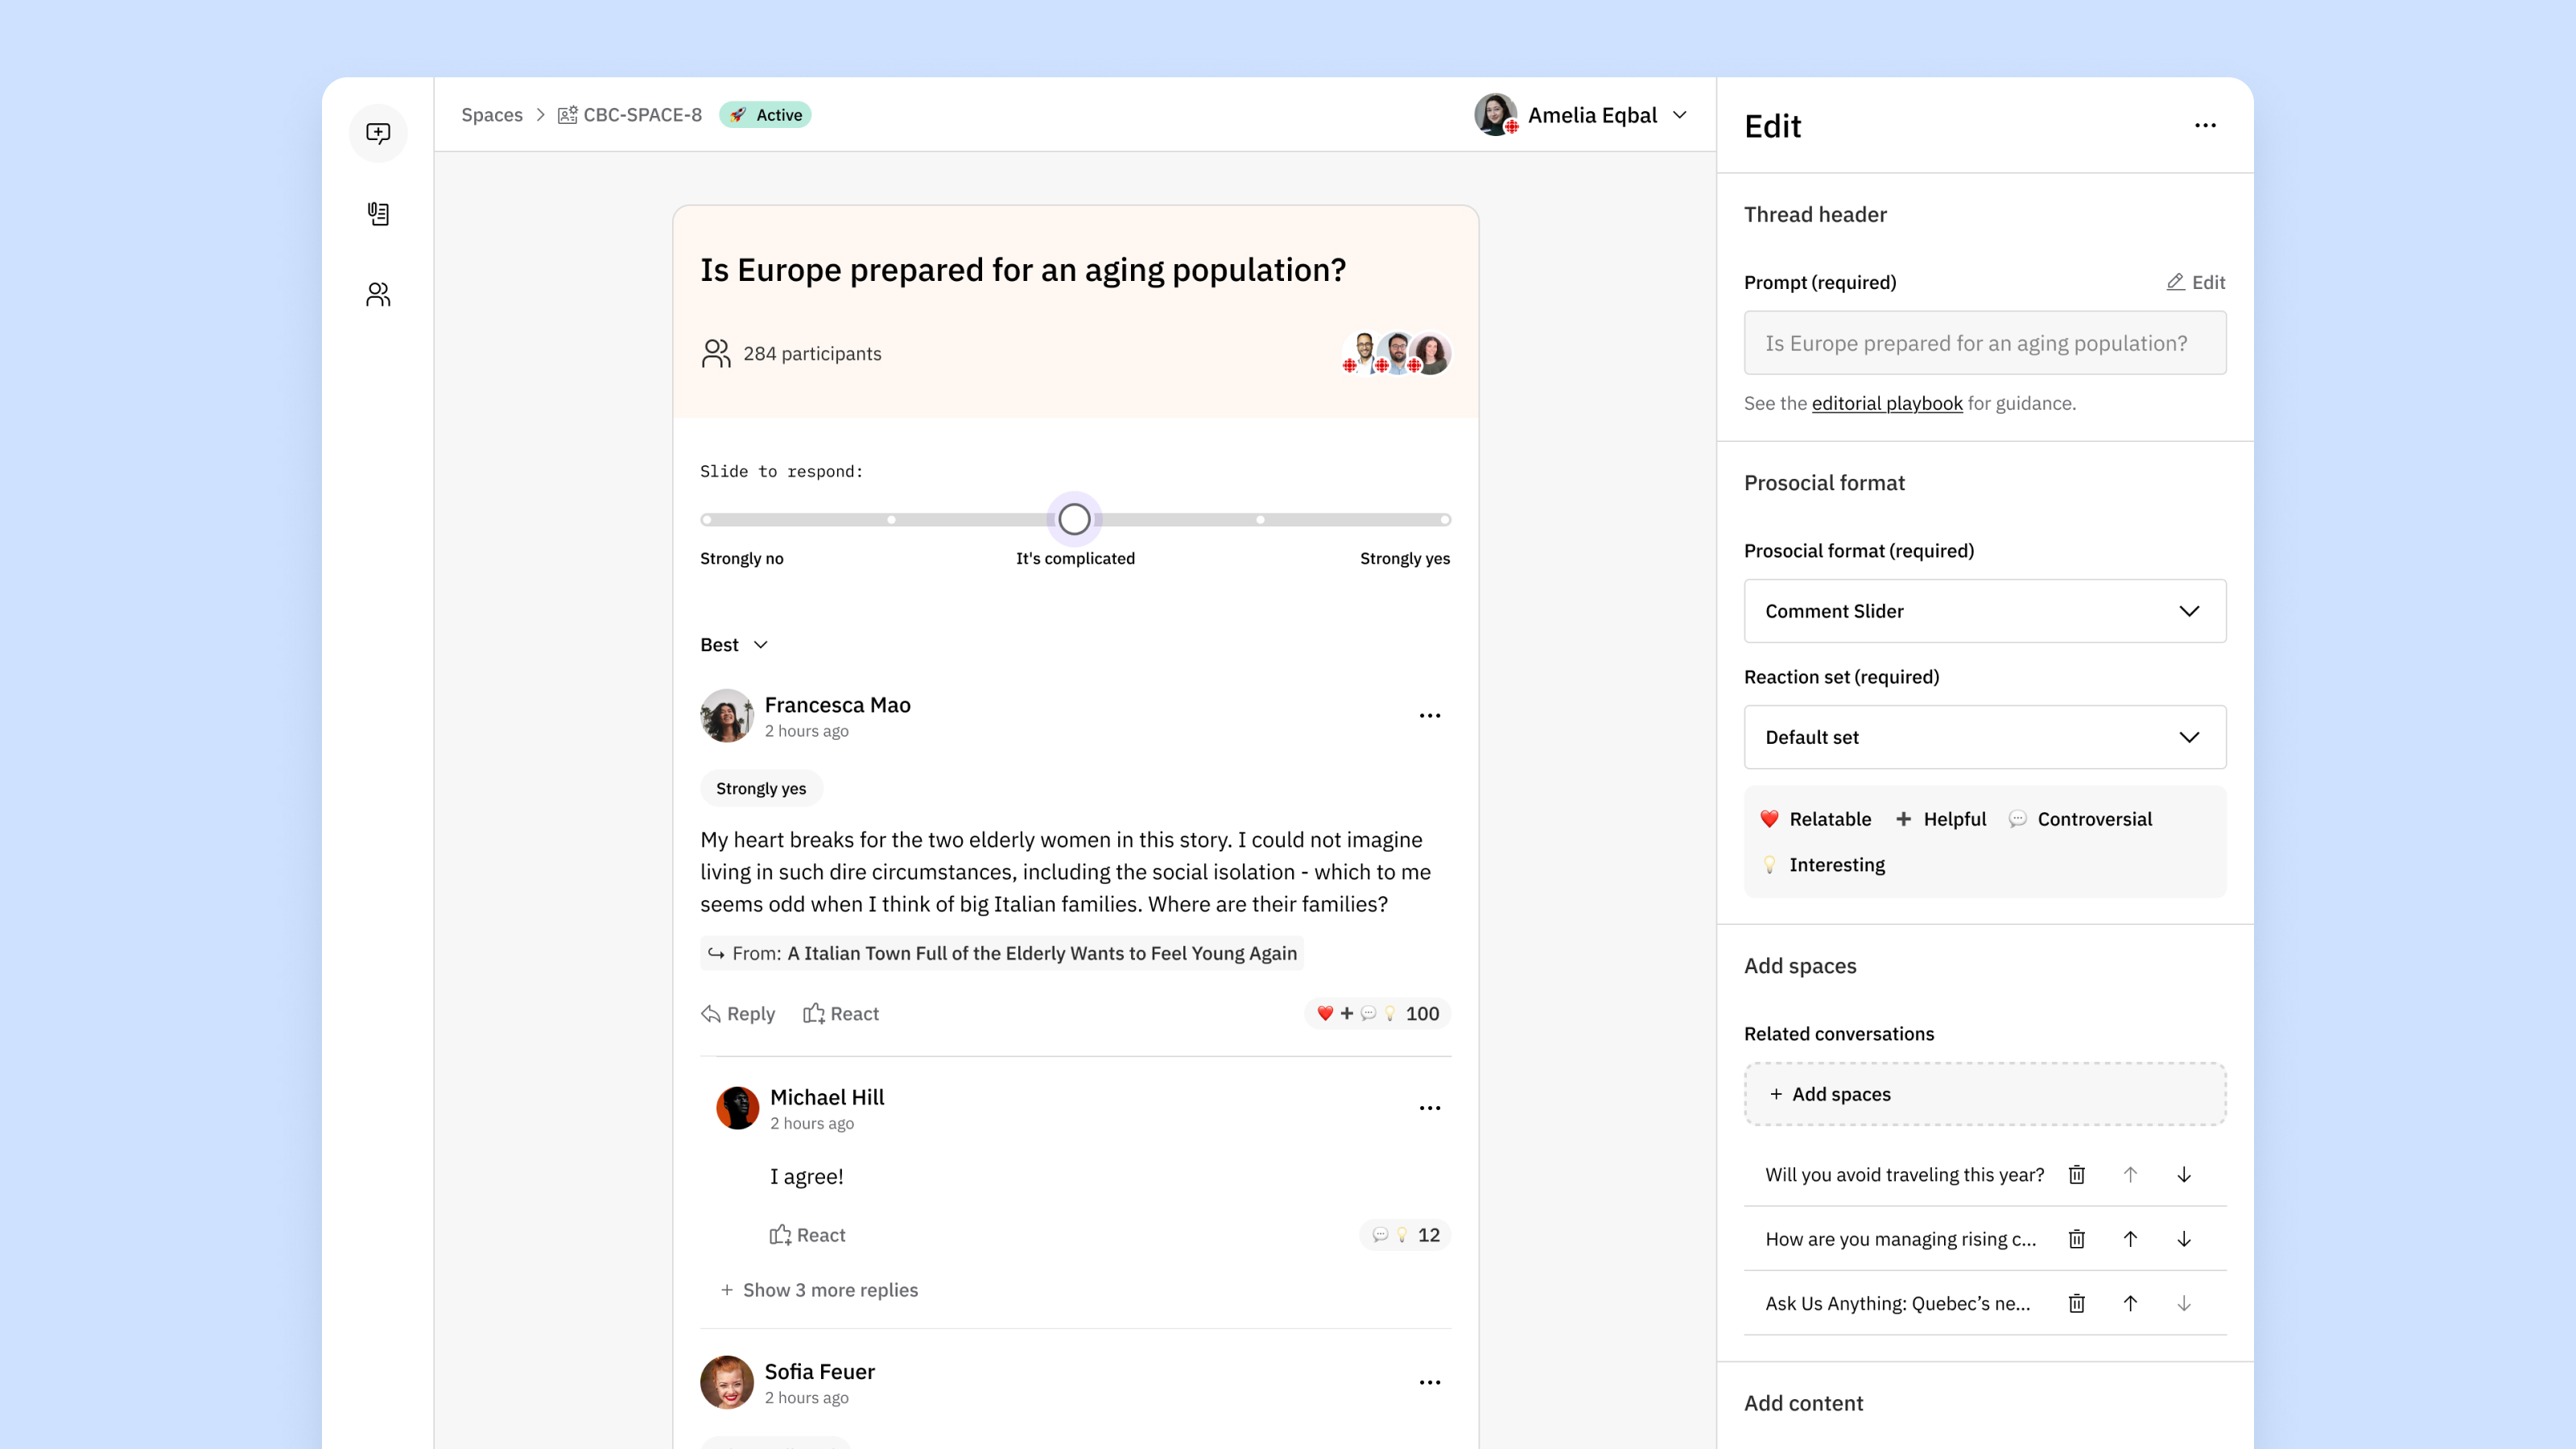Screen dimensions: 2576x1449
Task: Open Francesca Mao comment options menu
Action: (x=1430, y=716)
